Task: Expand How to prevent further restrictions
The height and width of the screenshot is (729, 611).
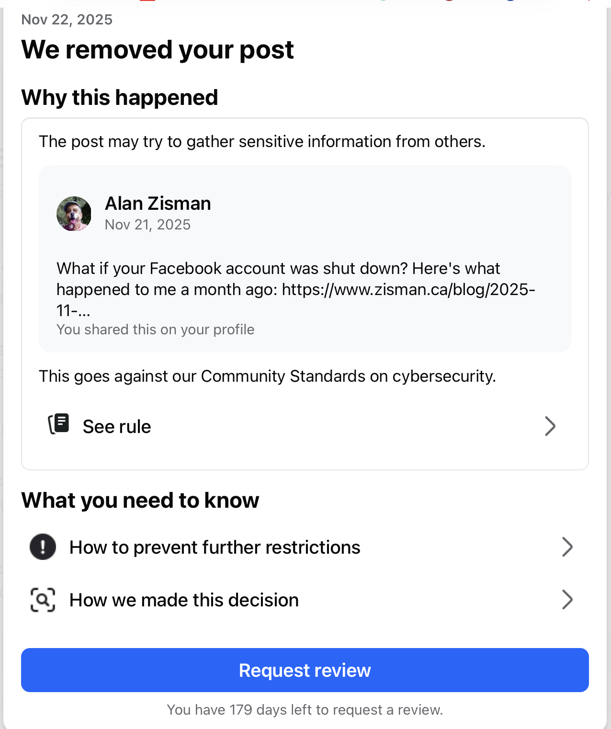Action: (x=215, y=547)
